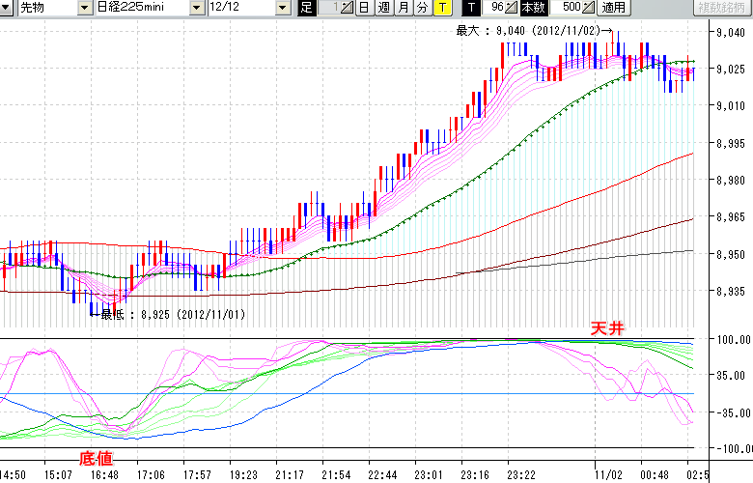The image size is (753, 483).
Task: Click the spinner next to the 96 field
Action: (512, 8)
